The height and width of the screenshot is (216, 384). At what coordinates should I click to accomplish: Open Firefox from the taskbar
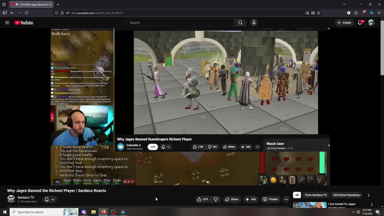(x=103, y=212)
